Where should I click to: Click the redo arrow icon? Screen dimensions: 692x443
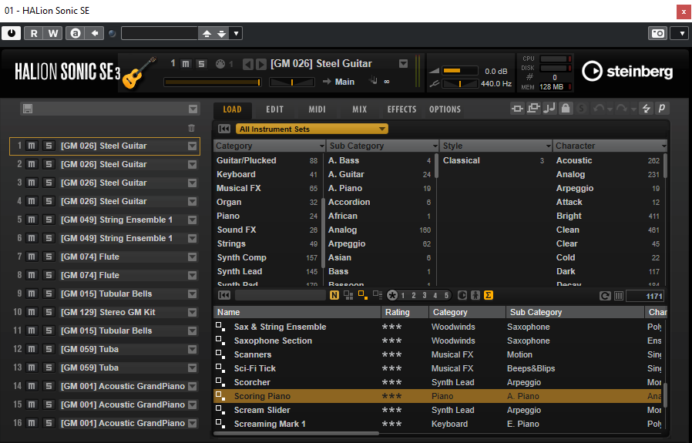click(x=621, y=108)
